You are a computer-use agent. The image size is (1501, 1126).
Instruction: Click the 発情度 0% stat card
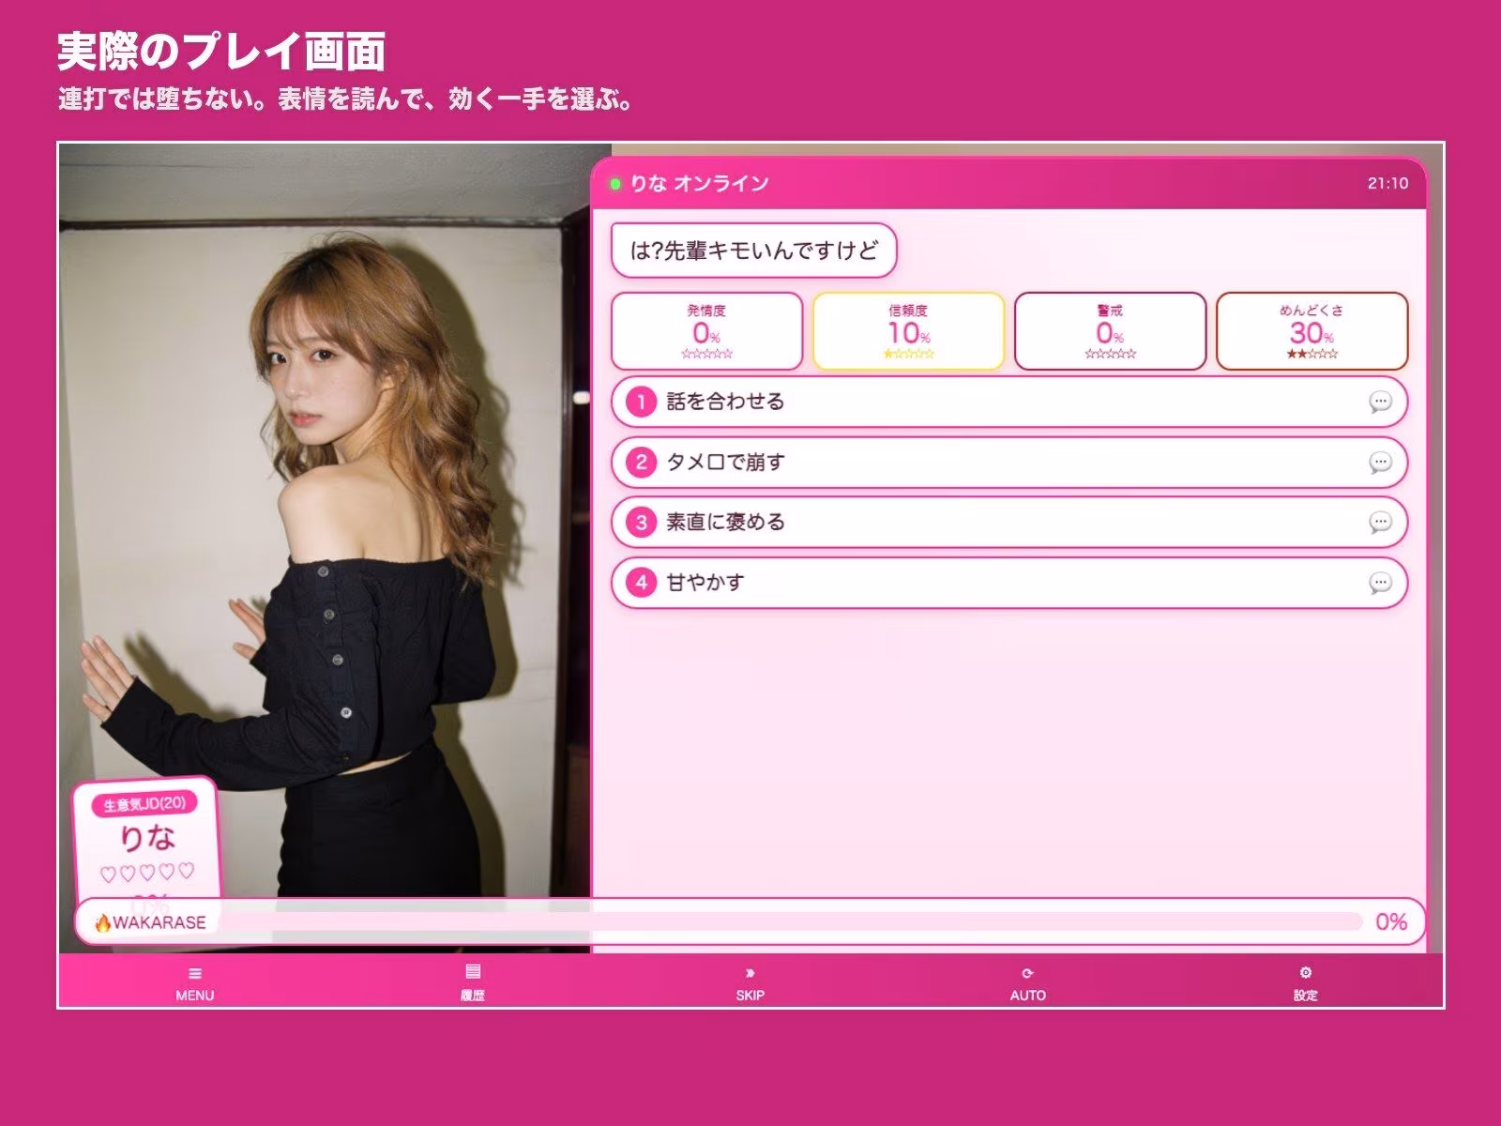point(706,331)
